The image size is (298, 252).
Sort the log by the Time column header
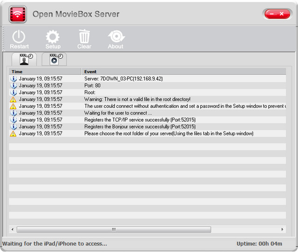45,72
